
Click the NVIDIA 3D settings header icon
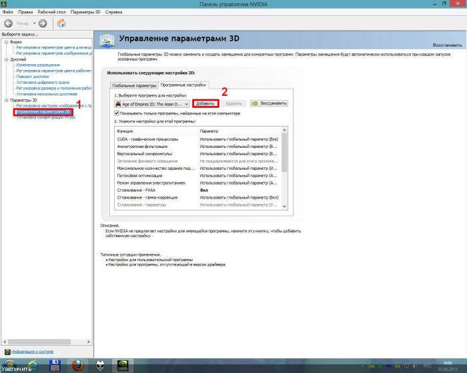pyautogui.click(x=107, y=40)
